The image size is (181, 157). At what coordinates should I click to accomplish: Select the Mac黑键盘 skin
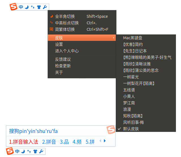(x=133, y=38)
